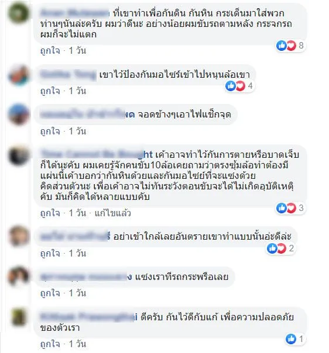Like the second comment about motorcycles

coord(50,91)
